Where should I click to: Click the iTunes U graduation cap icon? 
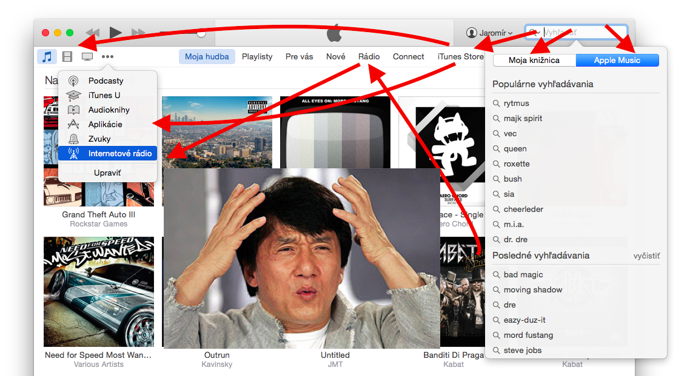click(73, 95)
